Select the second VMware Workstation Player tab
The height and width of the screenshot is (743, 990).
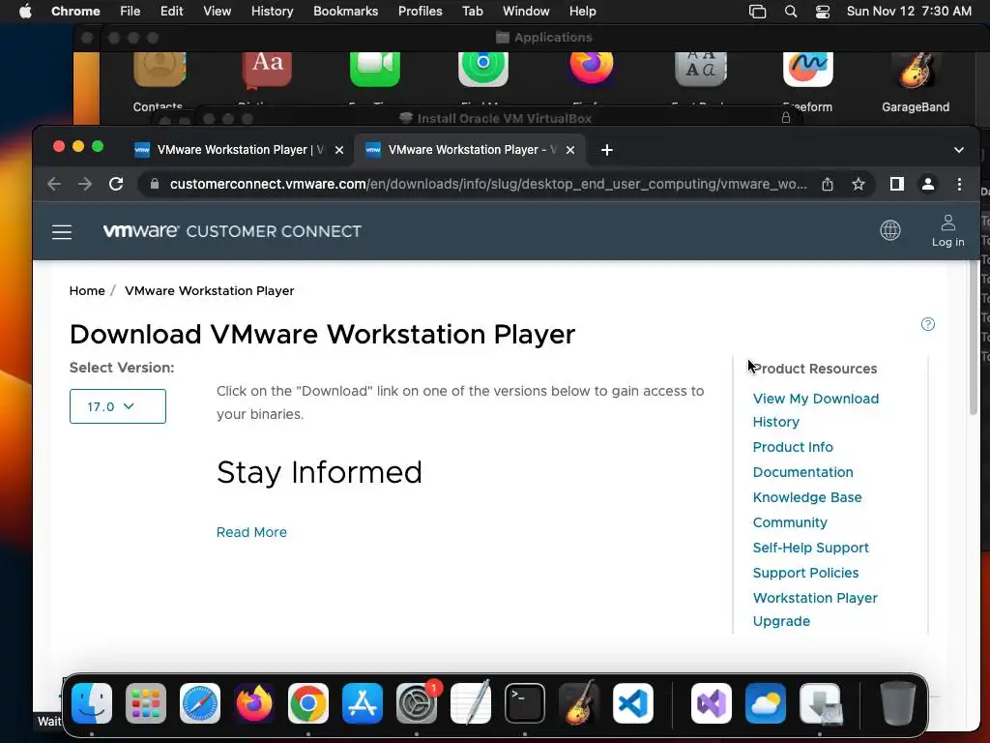pyautogui.click(x=471, y=150)
